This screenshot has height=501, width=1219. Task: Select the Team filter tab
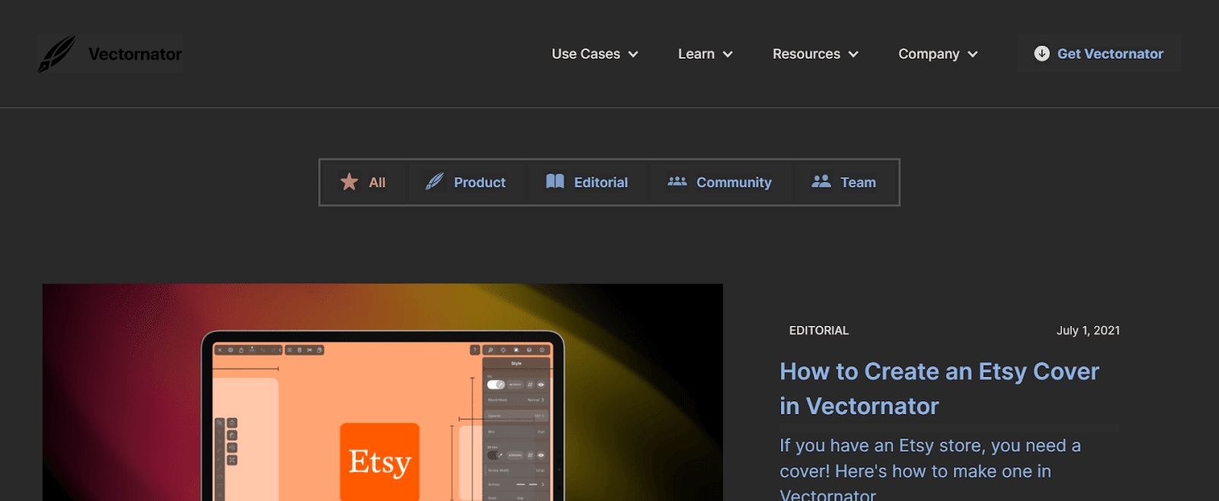click(844, 182)
